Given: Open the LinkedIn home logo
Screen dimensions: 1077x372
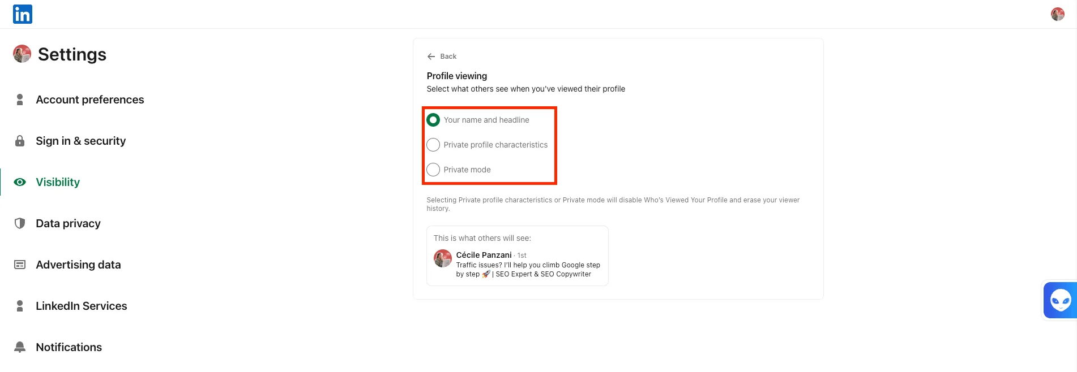Looking at the screenshot, I should tap(23, 14).
